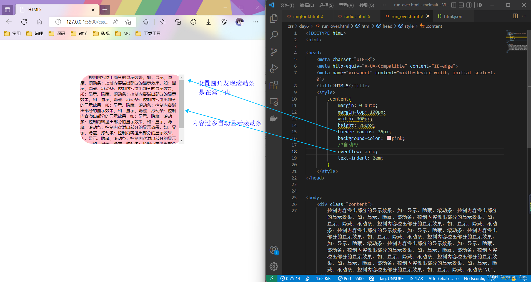
Task: Click the errors and warnings status item
Action: pyautogui.click(x=290, y=278)
